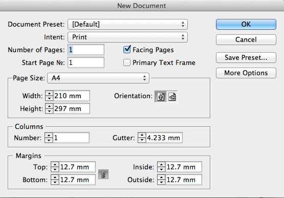The width and height of the screenshot is (284, 198).
Task: Click the Width value field
Action: (x=72, y=96)
